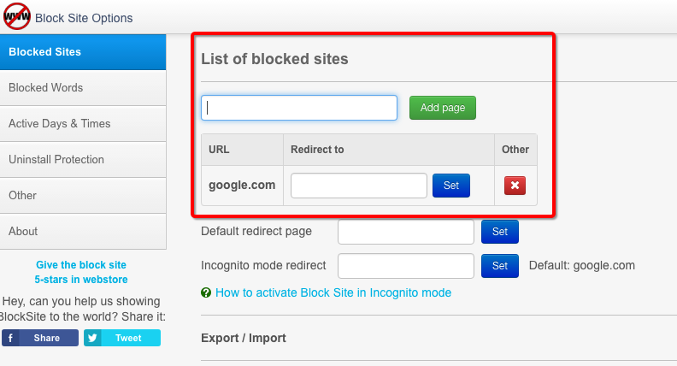Image resolution: width=677 pixels, height=366 pixels.
Task: Click Set for Default redirect page
Action: coord(500,232)
